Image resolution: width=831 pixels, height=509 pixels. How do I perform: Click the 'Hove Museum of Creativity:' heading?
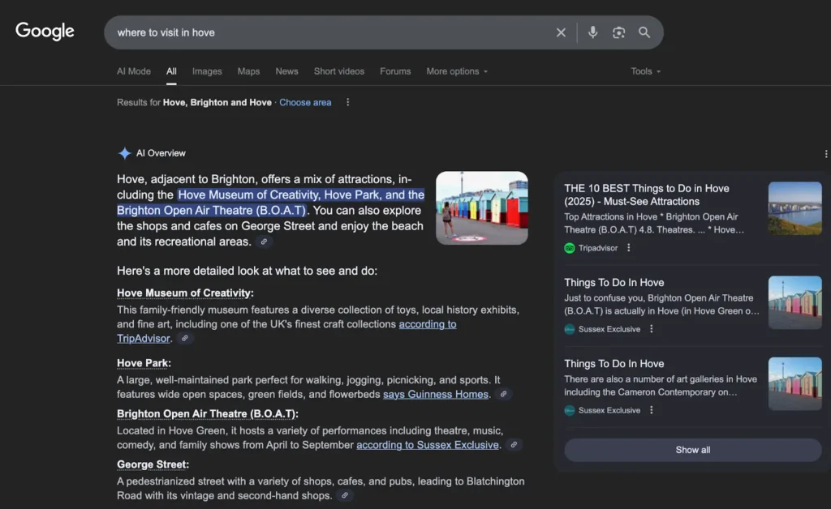(185, 293)
